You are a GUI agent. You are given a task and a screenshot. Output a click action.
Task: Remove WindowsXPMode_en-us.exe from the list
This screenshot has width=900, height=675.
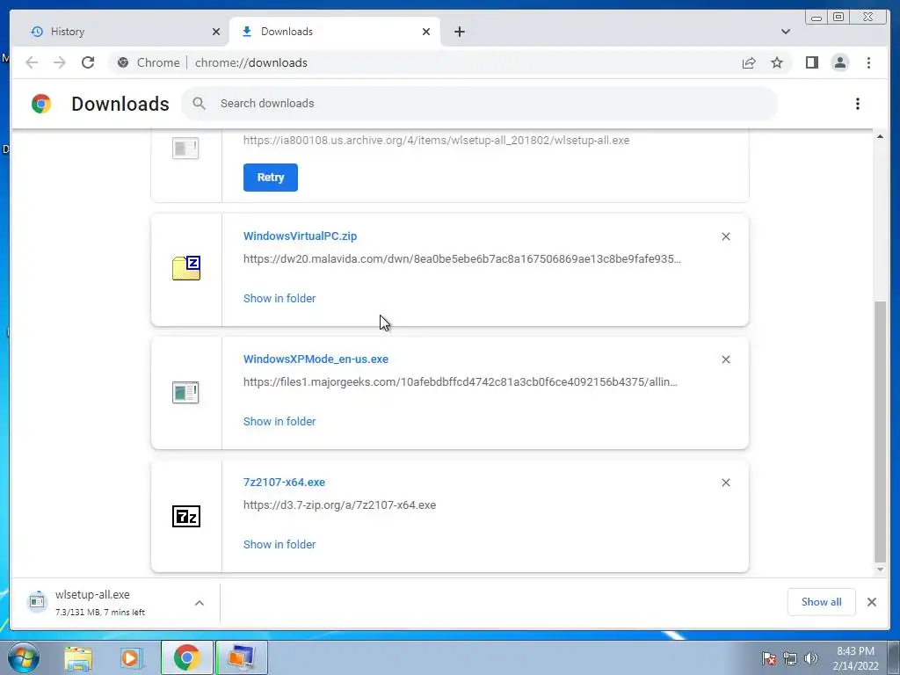point(725,359)
